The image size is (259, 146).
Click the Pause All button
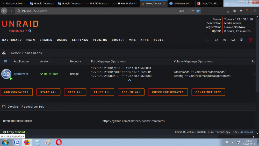pos(102,92)
